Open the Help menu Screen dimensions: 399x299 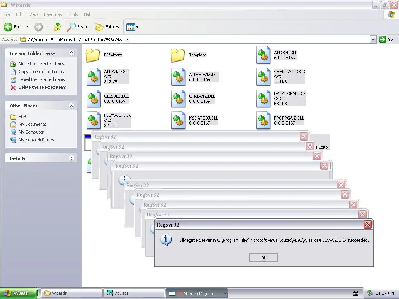pos(88,14)
